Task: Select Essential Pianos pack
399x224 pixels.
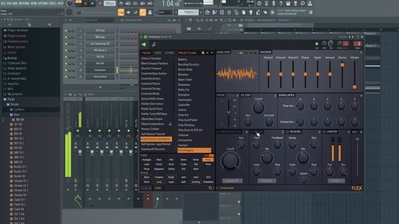Action: coord(151,83)
